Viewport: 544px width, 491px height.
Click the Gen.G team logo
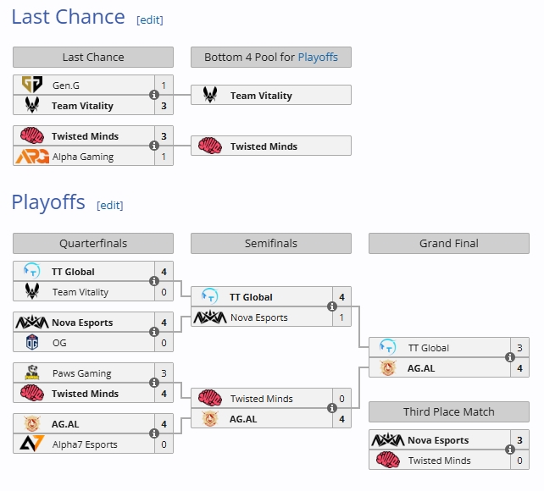pyautogui.click(x=32, y=85)
